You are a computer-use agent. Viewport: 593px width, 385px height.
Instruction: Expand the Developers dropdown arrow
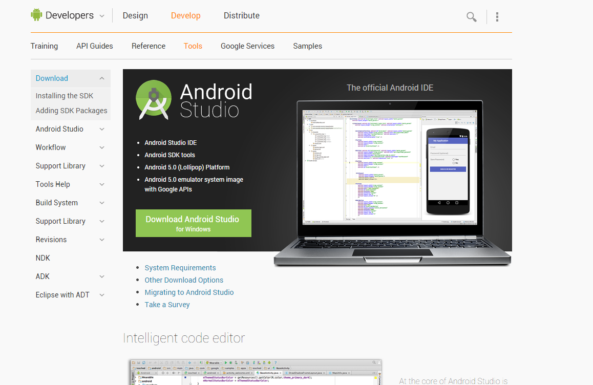pos(102,16)
